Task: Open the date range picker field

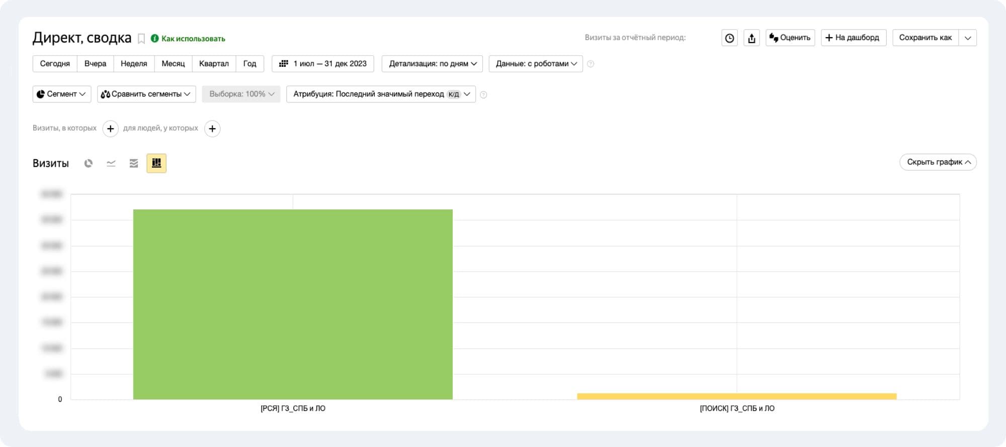Action: pos(323,64)
